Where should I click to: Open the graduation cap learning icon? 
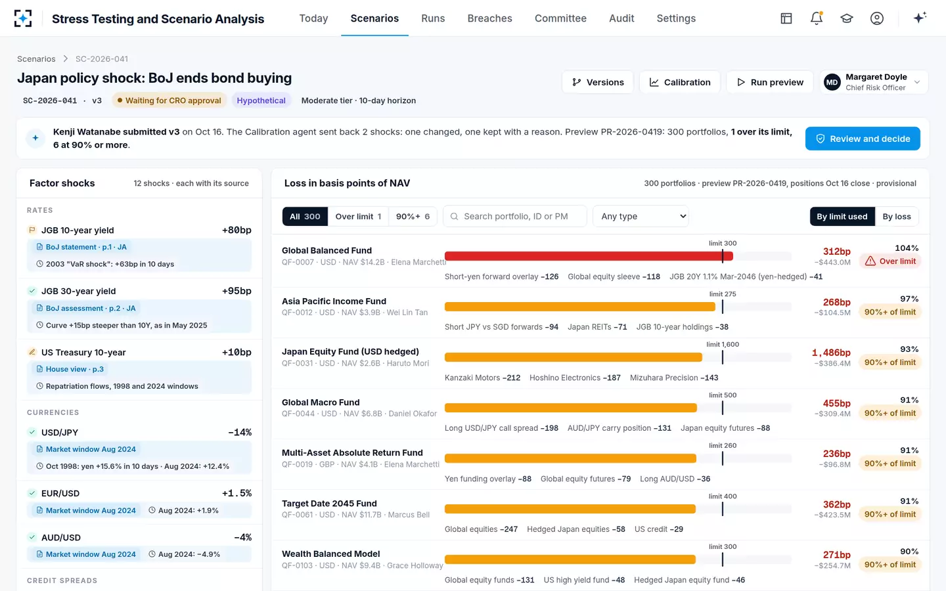847,18
